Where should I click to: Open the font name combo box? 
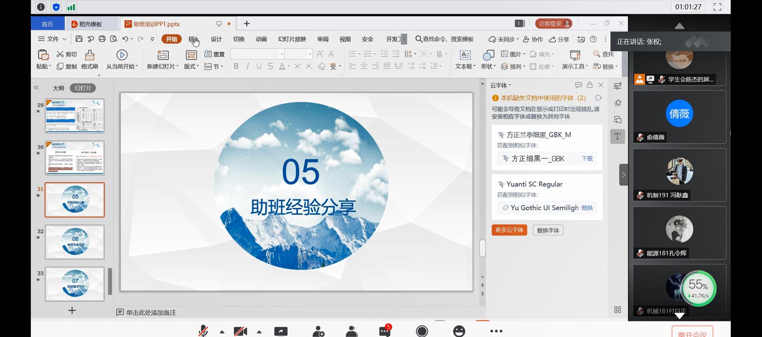pyautogui.click(x=257, y=54)
